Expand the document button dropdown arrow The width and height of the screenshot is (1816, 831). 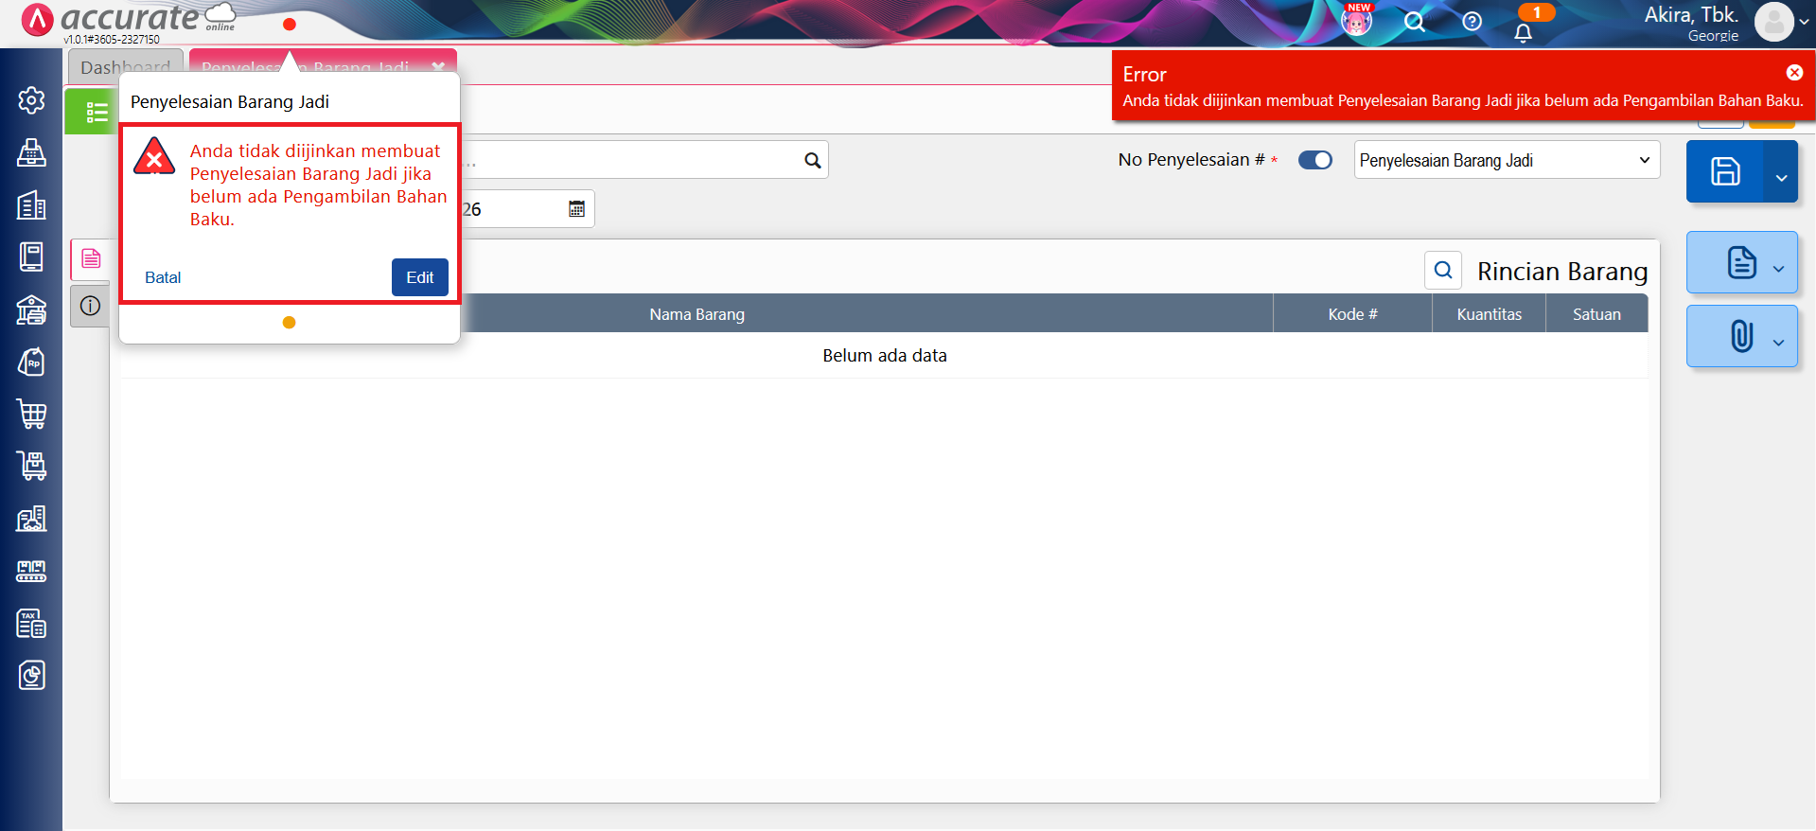(x=1779, y=269)
